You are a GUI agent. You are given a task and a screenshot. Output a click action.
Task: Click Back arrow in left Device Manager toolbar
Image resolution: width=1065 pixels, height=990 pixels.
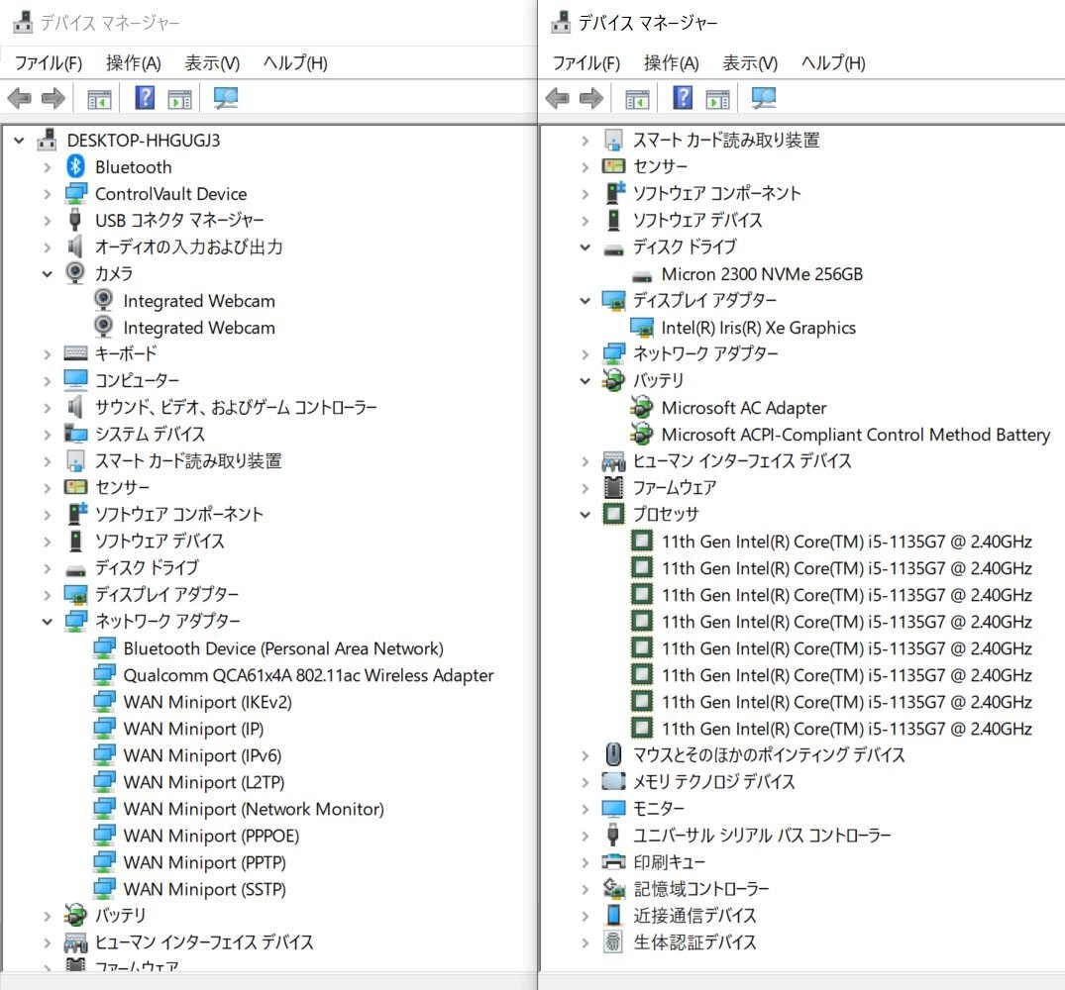[20, 98]
